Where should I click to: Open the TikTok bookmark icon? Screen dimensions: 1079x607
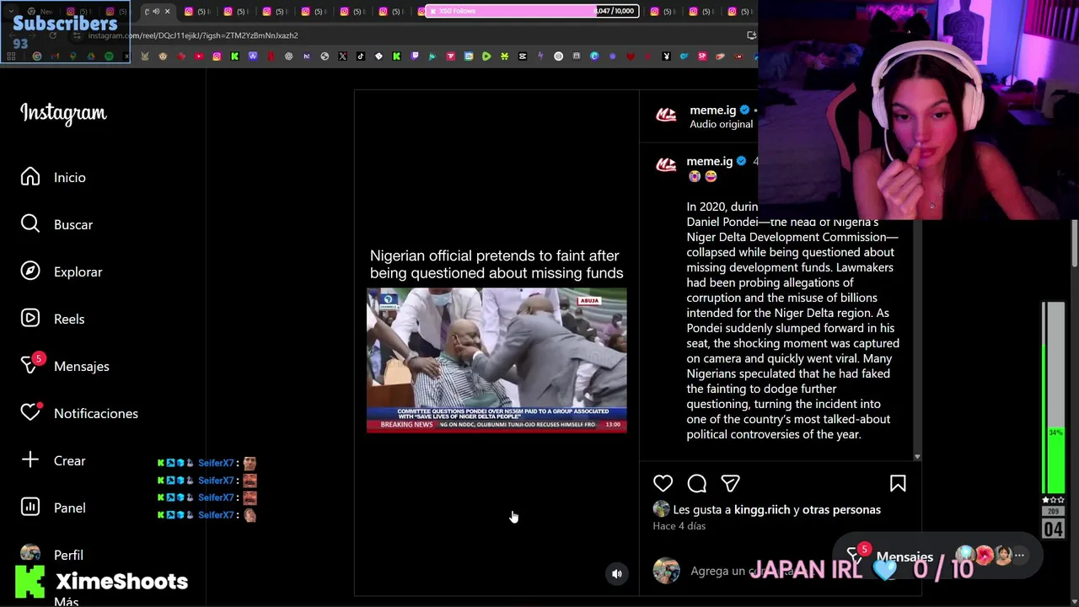[x=361, y=56]
